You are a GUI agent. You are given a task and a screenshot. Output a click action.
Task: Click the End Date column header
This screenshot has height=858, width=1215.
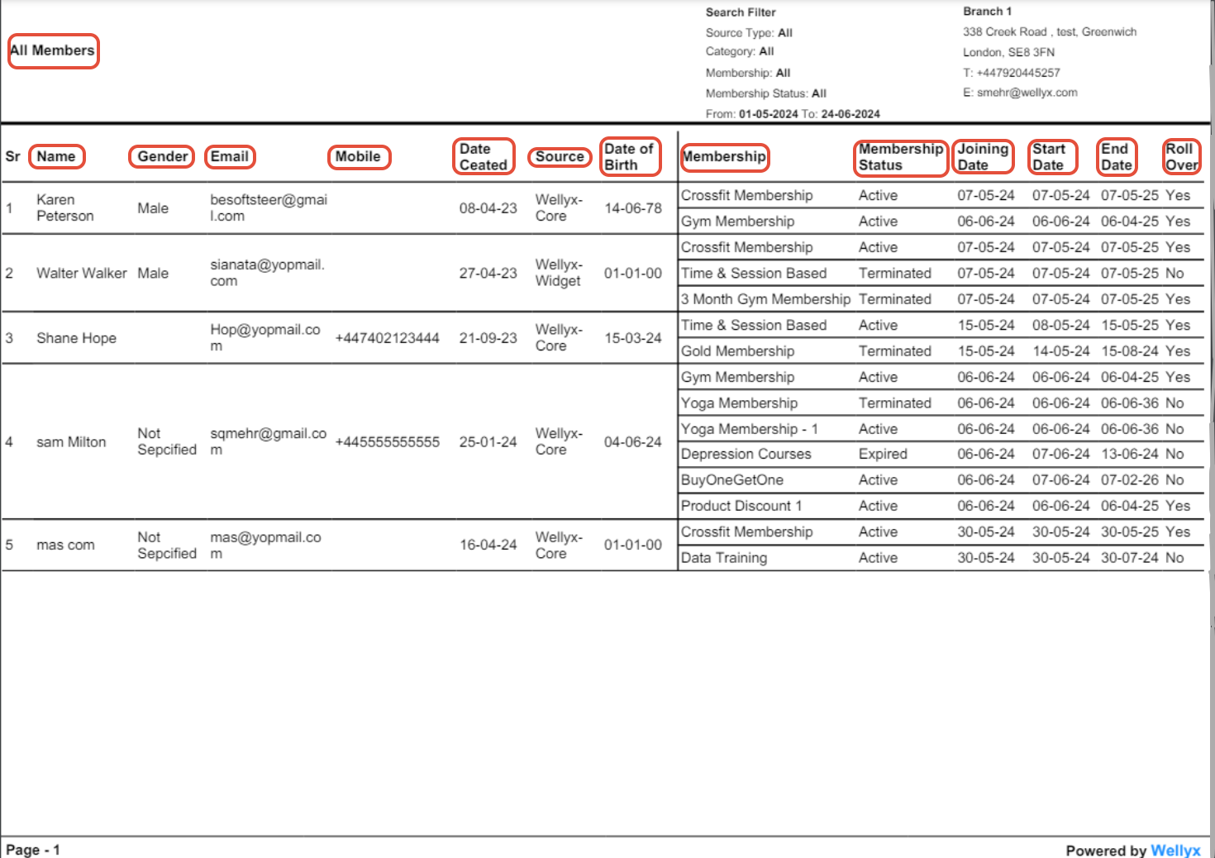[1116, 157]
